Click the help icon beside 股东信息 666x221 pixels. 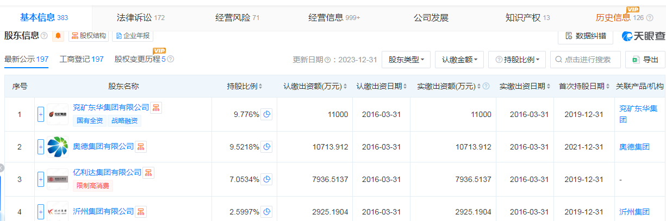click(44, 36)
